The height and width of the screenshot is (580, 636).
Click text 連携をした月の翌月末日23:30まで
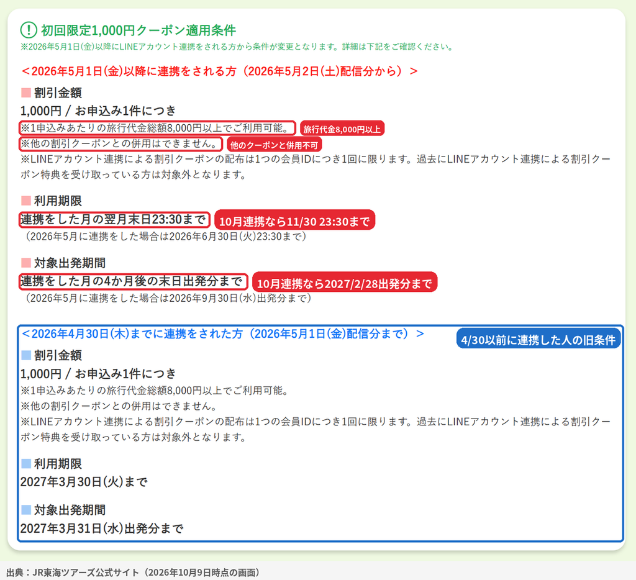click(114, 219)
